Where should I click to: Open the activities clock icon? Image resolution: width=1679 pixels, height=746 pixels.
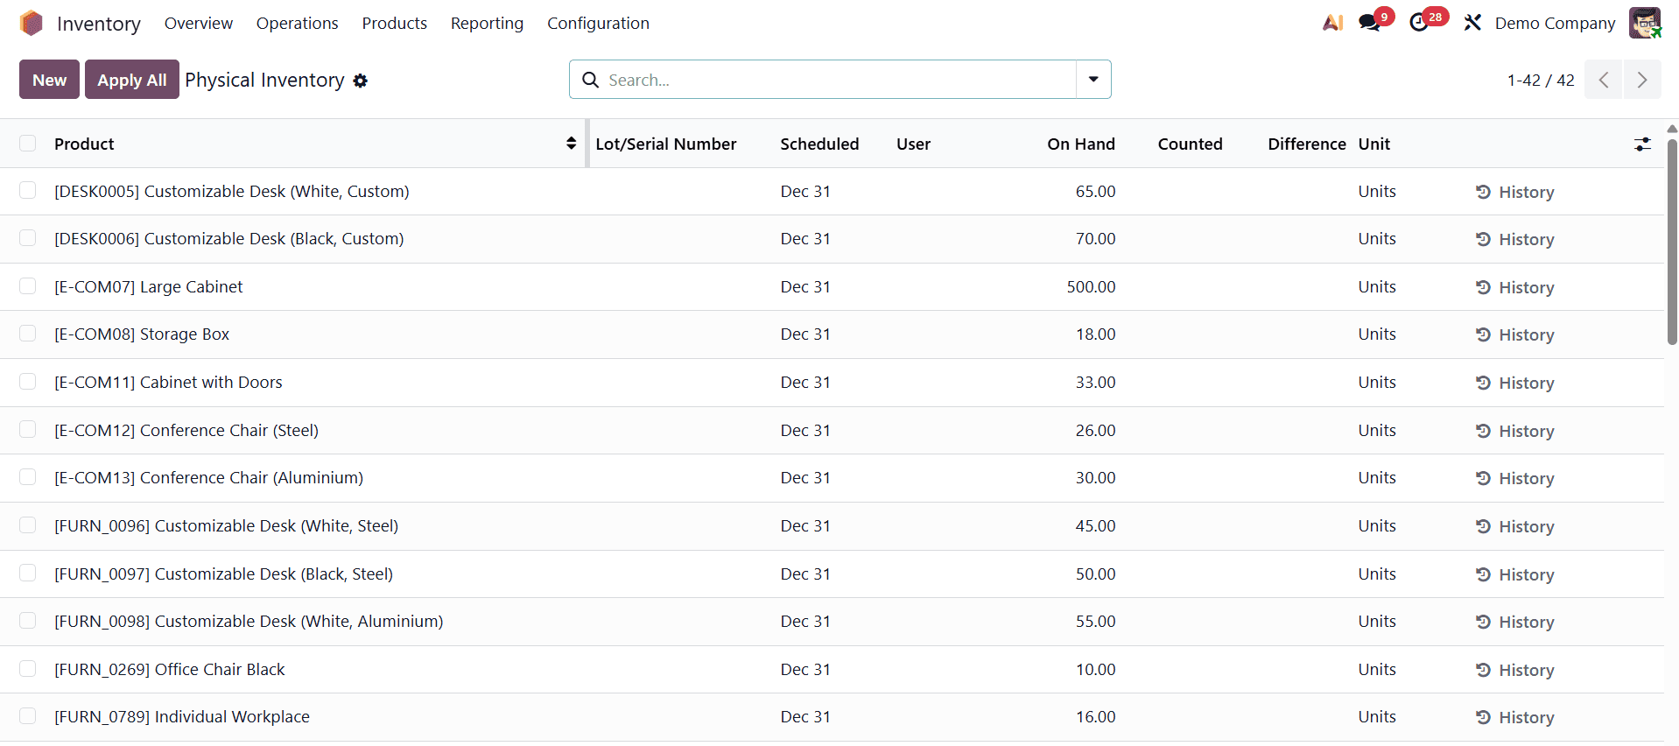point(1419,23)
